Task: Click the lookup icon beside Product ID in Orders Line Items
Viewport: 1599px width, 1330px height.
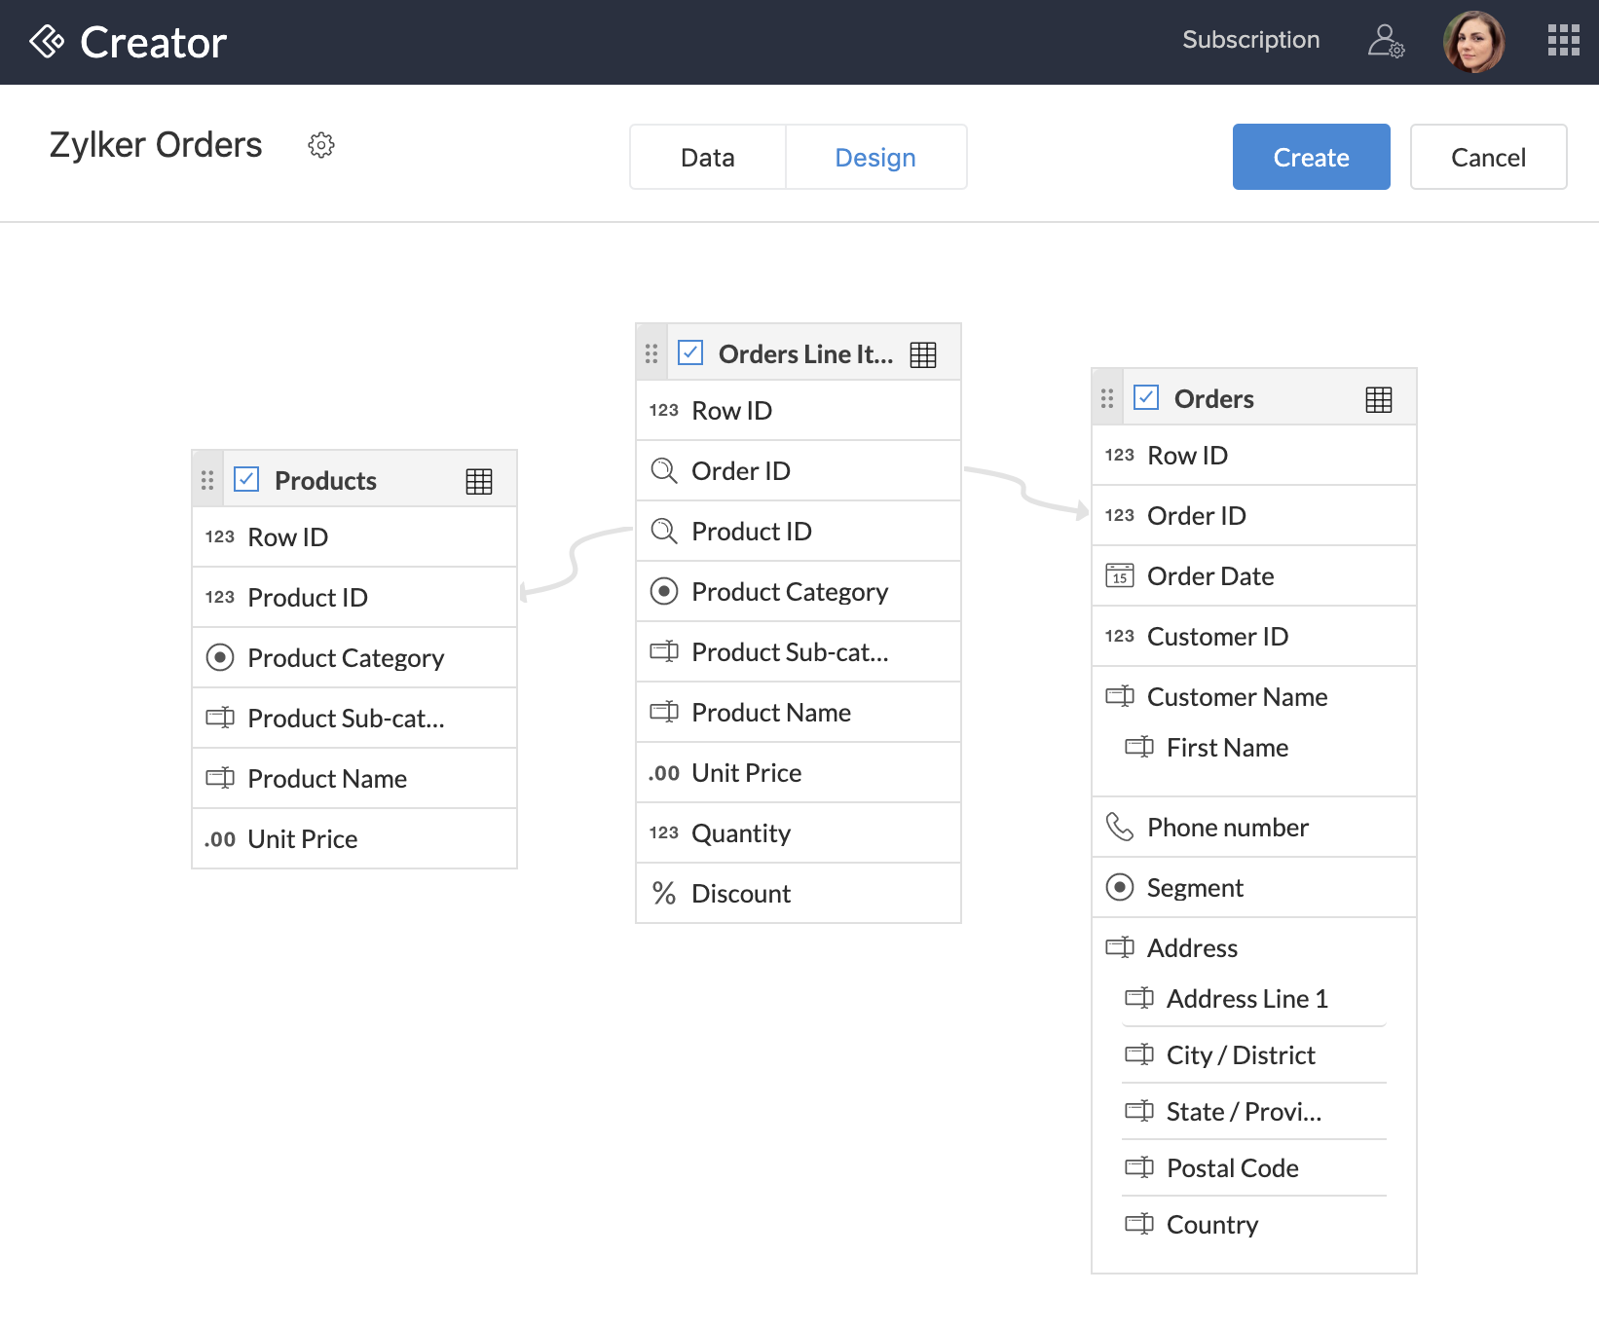Action: pos(664,532)
